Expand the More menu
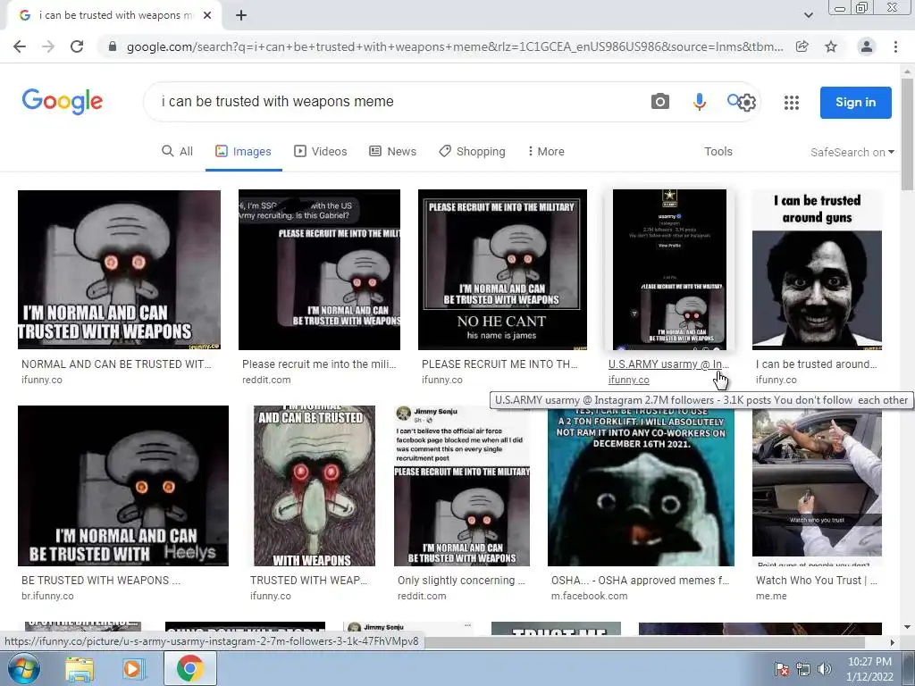This screenshot has height=686, width=915. pyautogui.click(x=546, y=152)
